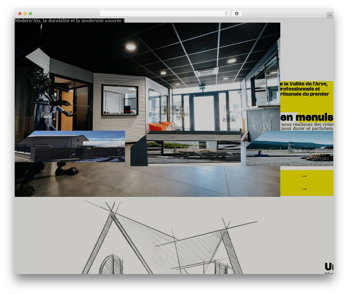Open the browser downloads button

237,14
